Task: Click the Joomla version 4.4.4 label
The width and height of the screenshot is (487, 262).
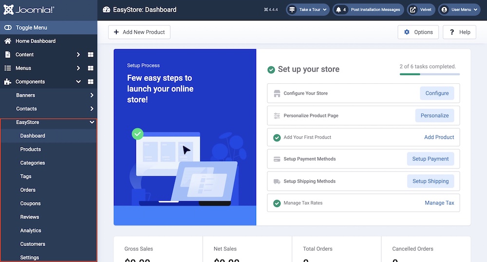Action: [x=271, y=10]
